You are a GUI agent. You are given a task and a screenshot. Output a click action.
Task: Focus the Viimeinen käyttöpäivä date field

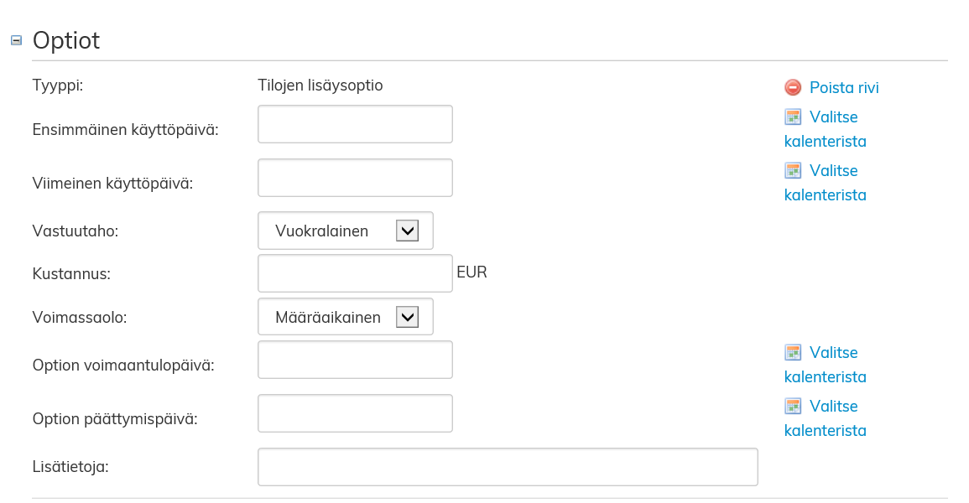pyautogui.click(x=355, y=178)
